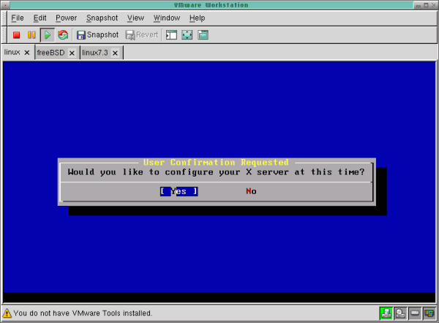Close the freeBSD tab
Viewport: 439px width, 323px height.
click(72, 53)
